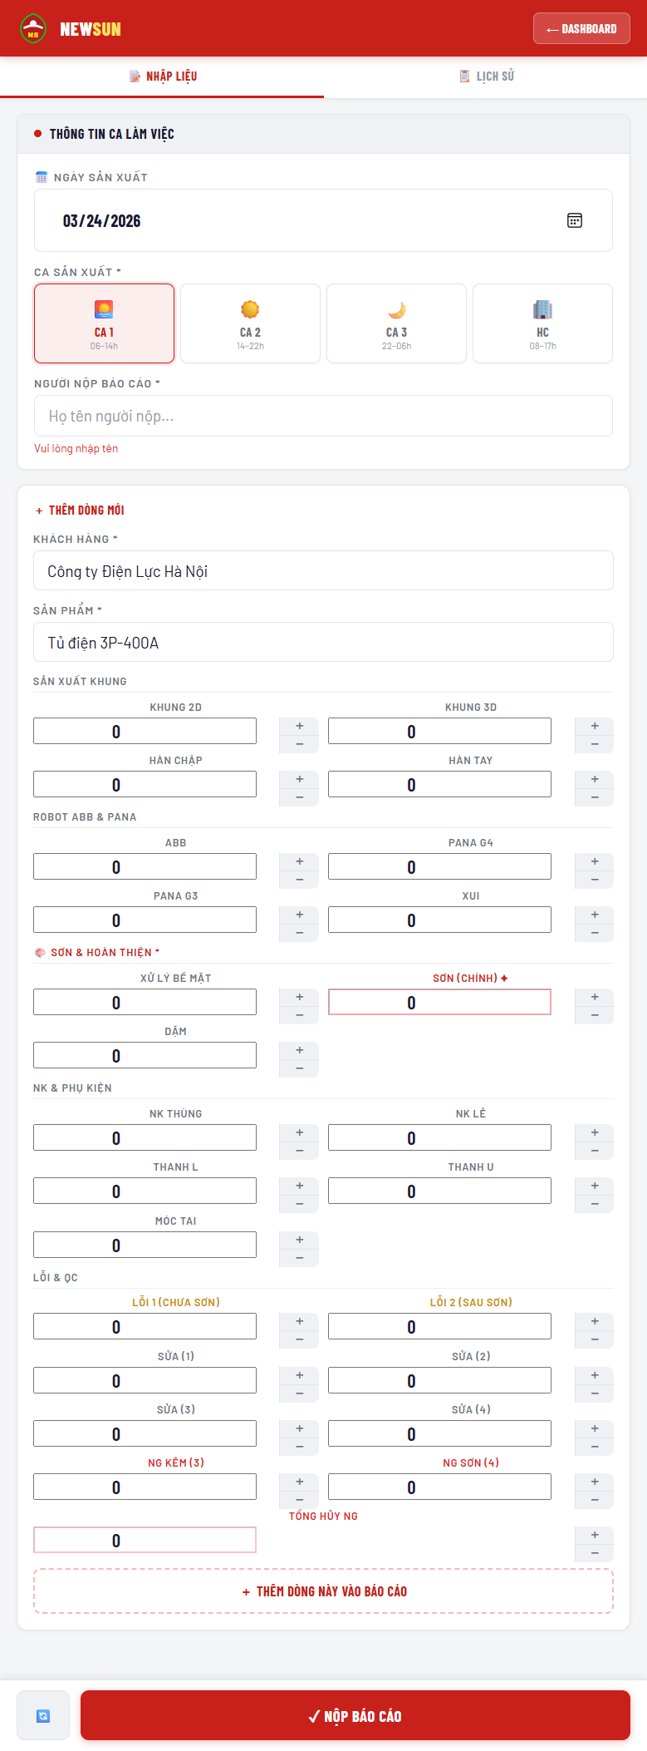Image resolution: width=647 pixels, height=1751 pixels.
Task: Select shift CA 2 (14-22h)
Action: [x=250, y=323]
